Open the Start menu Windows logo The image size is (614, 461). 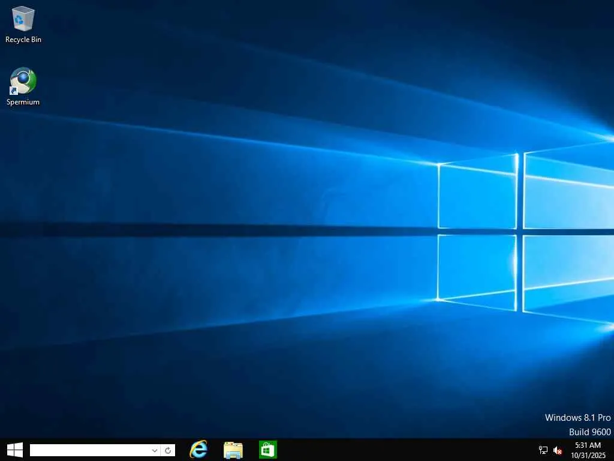[15, 450]
